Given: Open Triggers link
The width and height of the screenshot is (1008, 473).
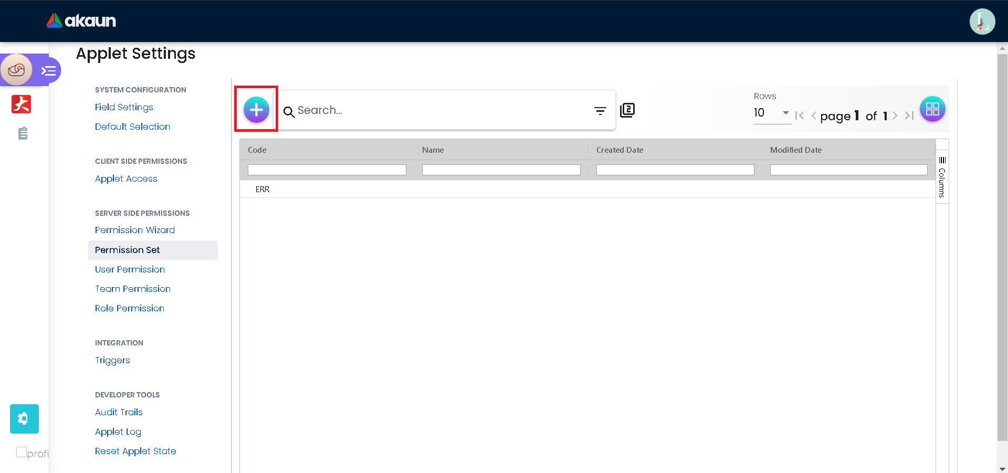Looking at the screenshot, I should click(x=112, y=360).
